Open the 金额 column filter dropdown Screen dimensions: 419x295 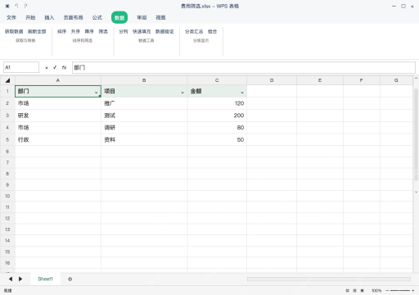point(242,93)
